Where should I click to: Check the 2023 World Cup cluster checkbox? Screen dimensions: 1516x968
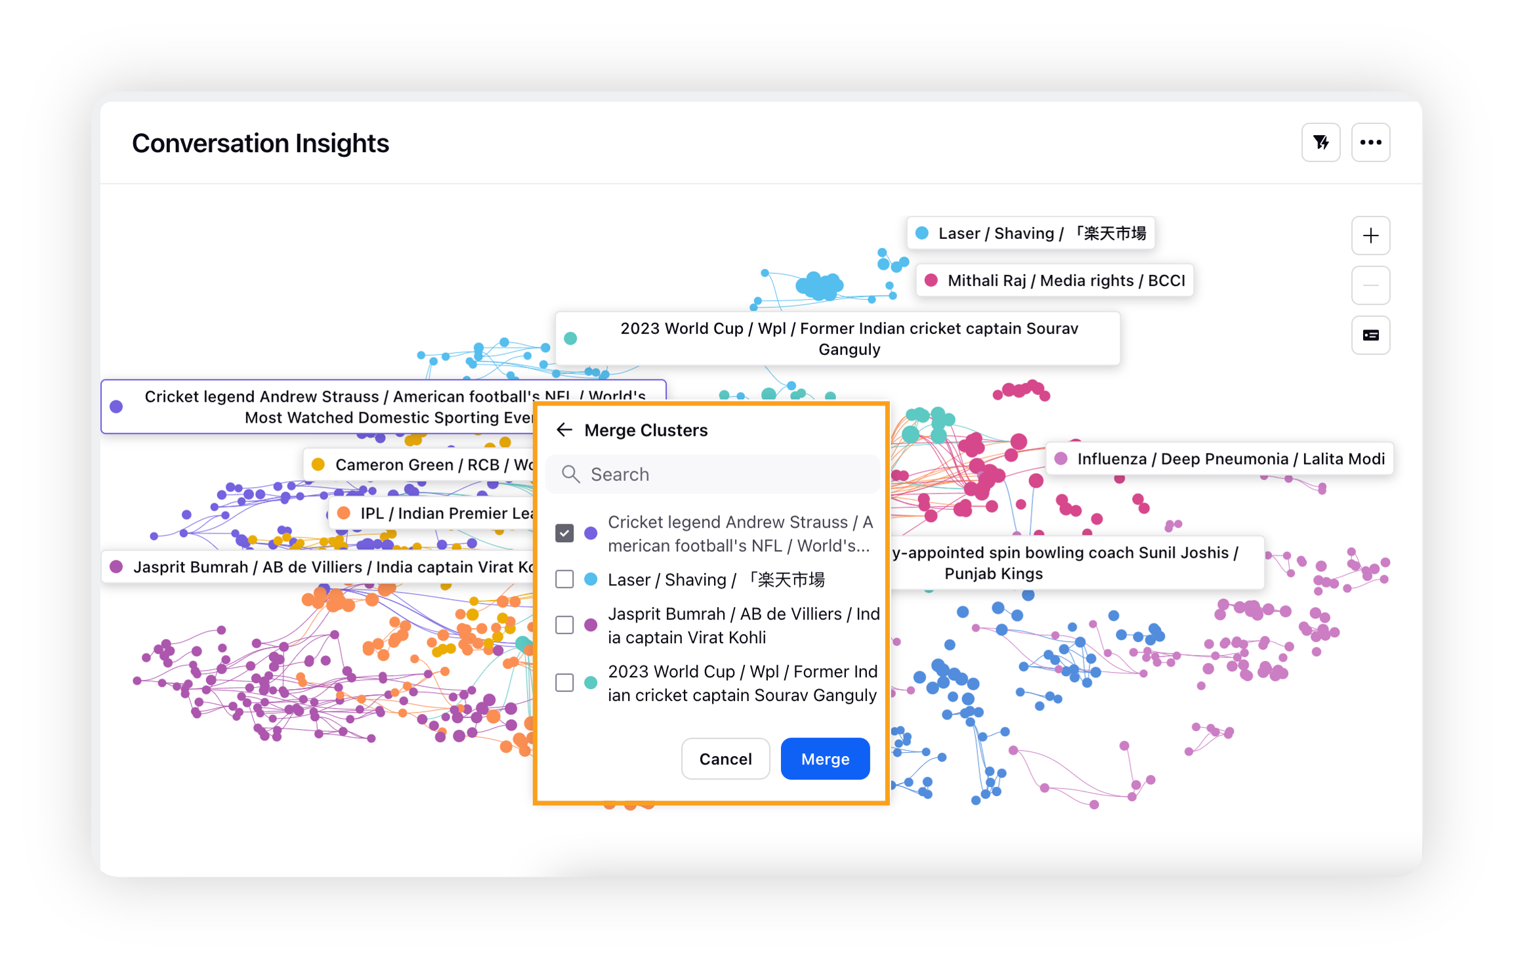coord(564,683)
